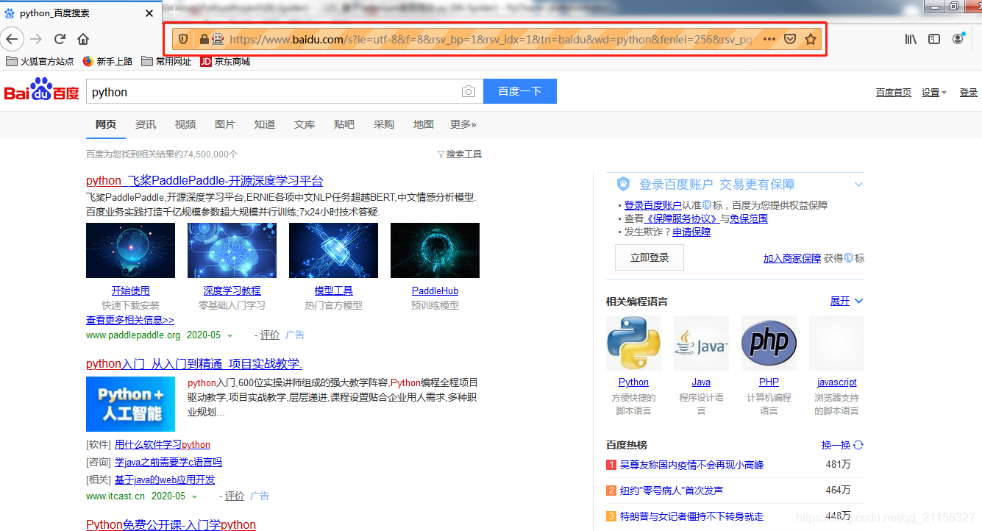Click the padlock site security icon
Viewport: 982px width, 531px height.
click(204, 39)
